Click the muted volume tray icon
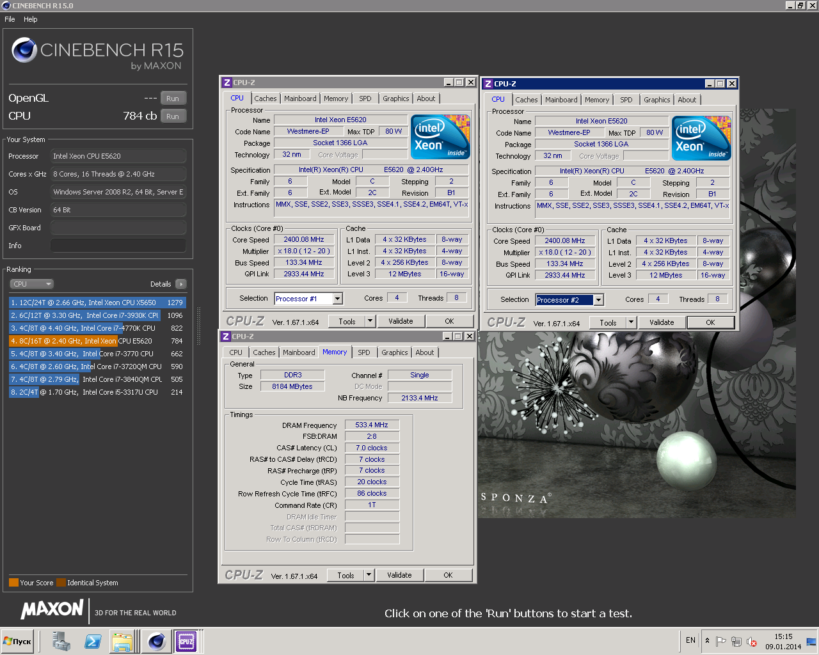Image resolution: width=819 pixels, height=655 pixels. (x=752, y=641)
